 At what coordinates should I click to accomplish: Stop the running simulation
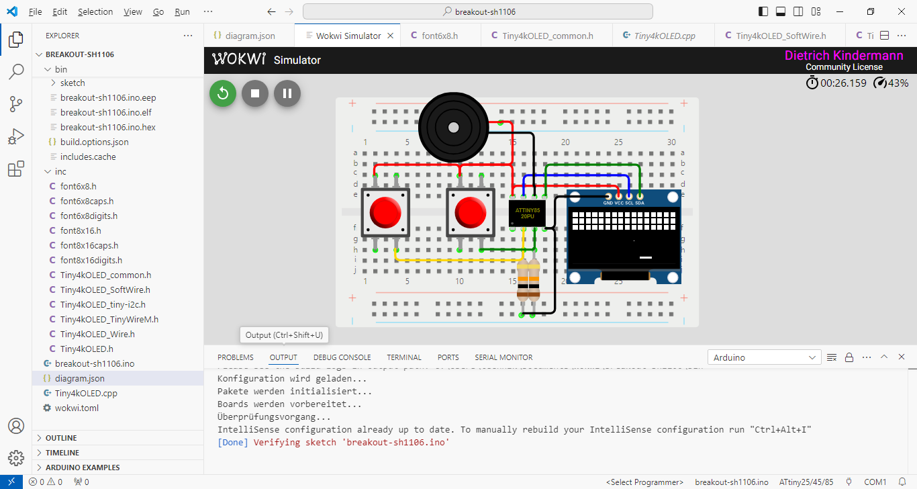click(255, 93)
